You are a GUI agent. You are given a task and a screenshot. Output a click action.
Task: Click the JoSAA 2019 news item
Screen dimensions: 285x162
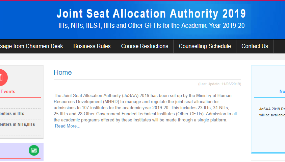272,112
